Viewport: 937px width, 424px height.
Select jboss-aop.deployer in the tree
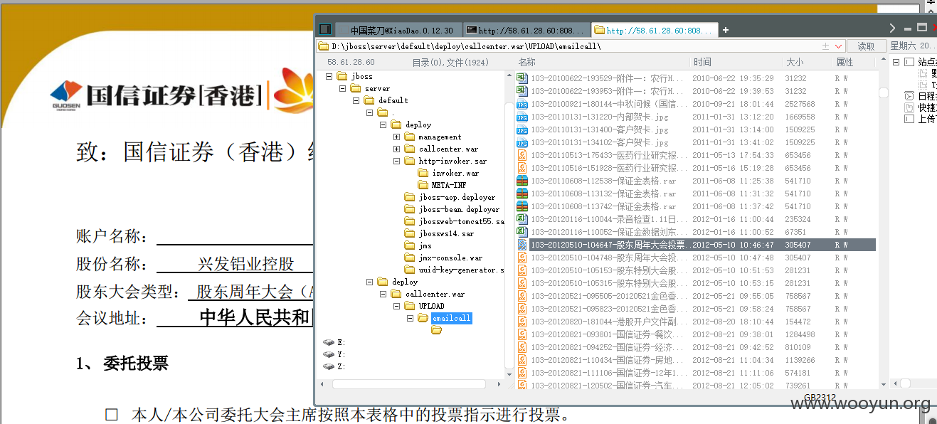[457, 197]
